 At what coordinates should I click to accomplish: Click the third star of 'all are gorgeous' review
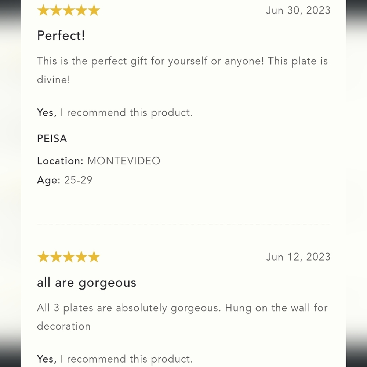[69, 257]
